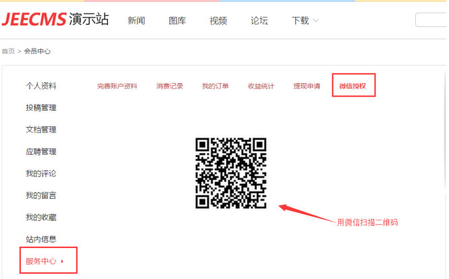Image resolution: width=449 pixels, height=279 pixels.
Task: Switch to the 微信授权 tab
Action: point(352,86)
